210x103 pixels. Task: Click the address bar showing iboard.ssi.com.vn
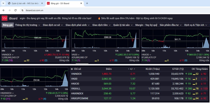[35, 10]
